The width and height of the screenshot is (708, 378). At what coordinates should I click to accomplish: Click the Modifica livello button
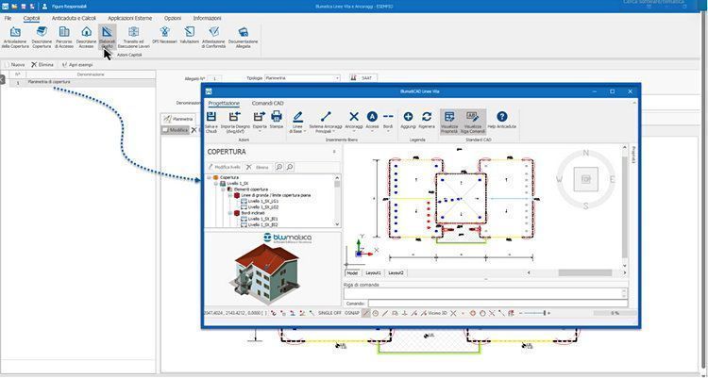tap(225, 167)
